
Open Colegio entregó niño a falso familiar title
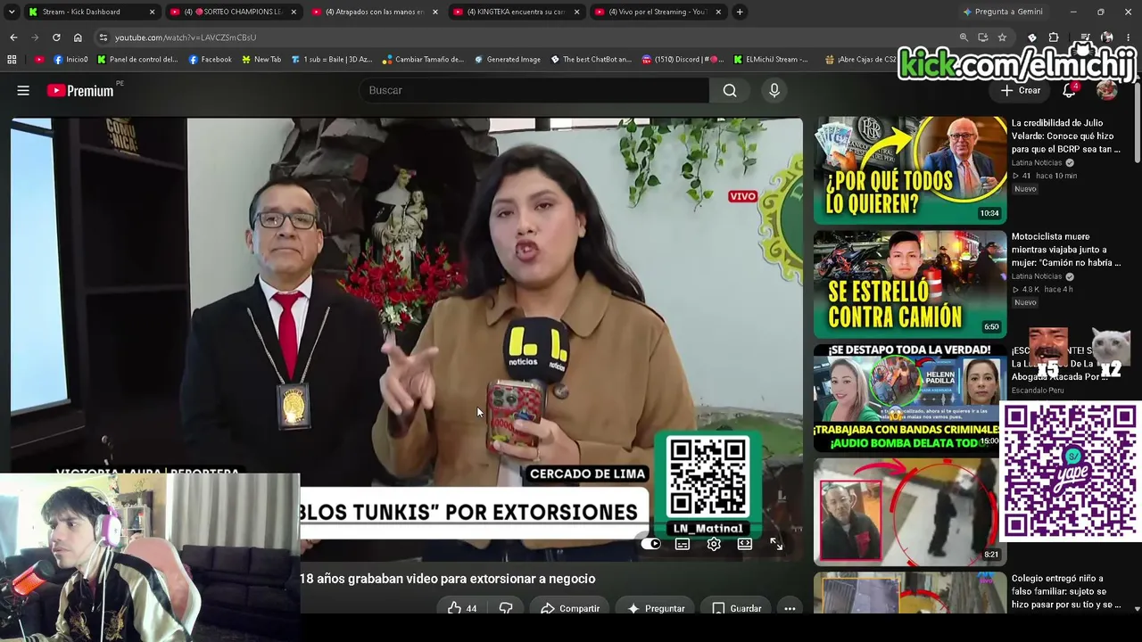point(1066,591)
